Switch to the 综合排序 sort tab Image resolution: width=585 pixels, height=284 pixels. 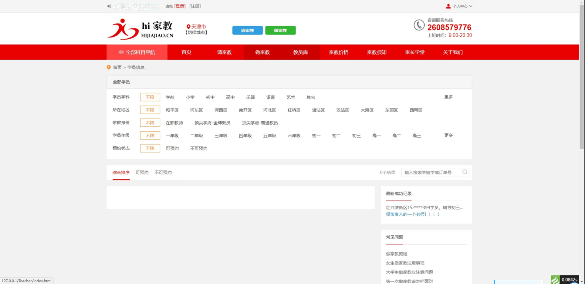pos(121,172)
